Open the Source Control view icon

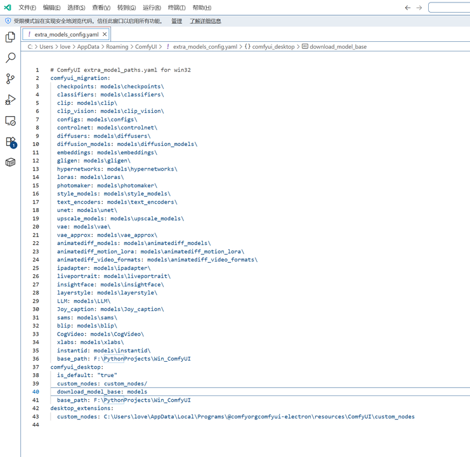click(10, 79)
